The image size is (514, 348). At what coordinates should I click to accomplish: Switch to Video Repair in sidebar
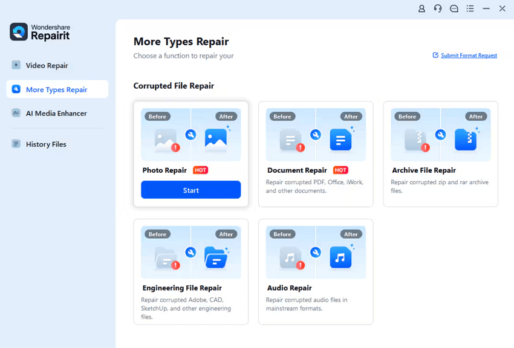click(47, 65)
